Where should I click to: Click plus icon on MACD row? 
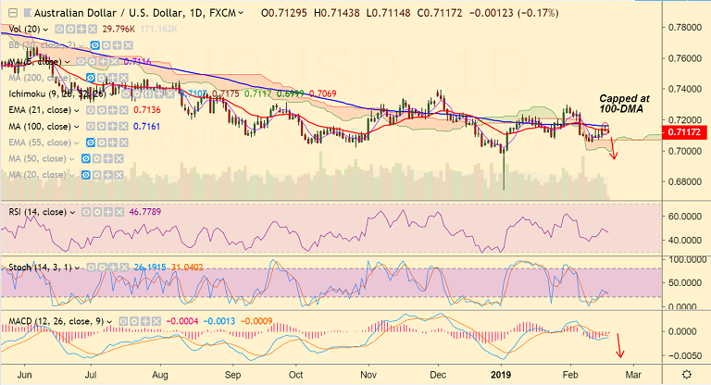coord(145,321)
